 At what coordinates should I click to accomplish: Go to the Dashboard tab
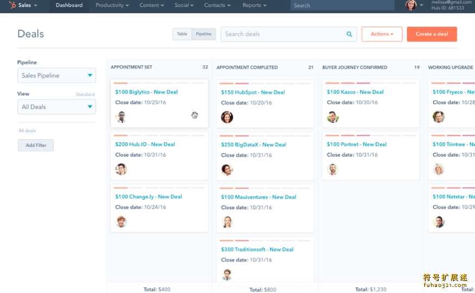pyautogui.click(x=69, y=5)
